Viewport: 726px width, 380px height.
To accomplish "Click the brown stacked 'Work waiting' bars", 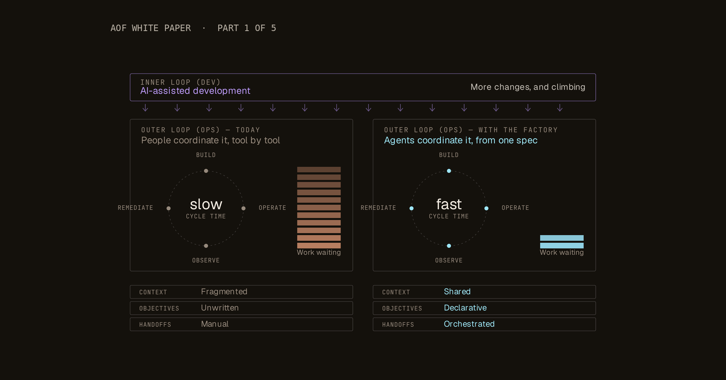I will 319,207.
